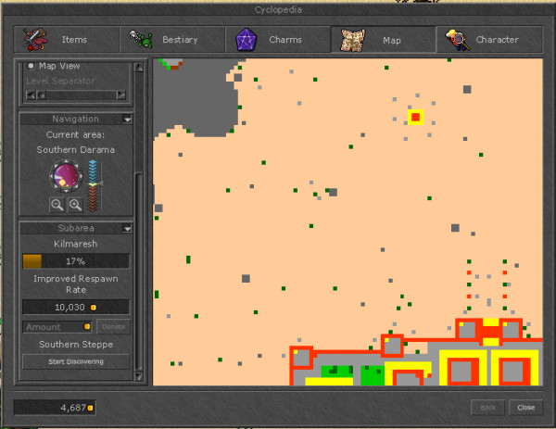
Task: Select the Map View radio button
Action: pos(31,66)
